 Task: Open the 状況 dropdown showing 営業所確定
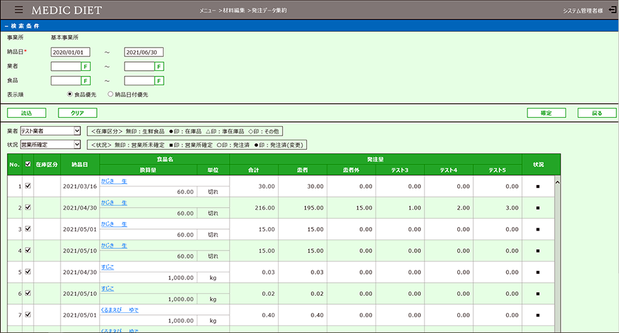[50, 144]
